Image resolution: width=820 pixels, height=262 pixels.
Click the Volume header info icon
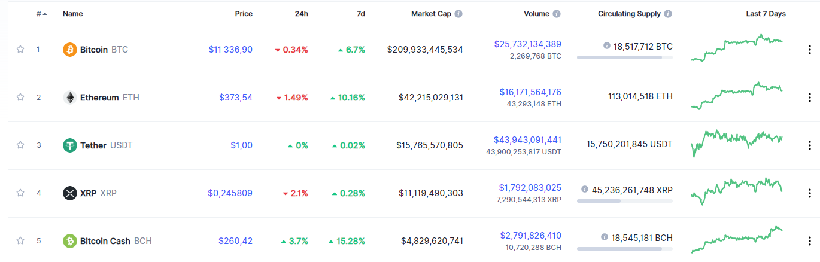(557, 14)
